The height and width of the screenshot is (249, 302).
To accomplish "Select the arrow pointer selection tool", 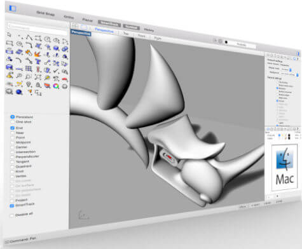I will pyautogui.click(x=9, y=35).
